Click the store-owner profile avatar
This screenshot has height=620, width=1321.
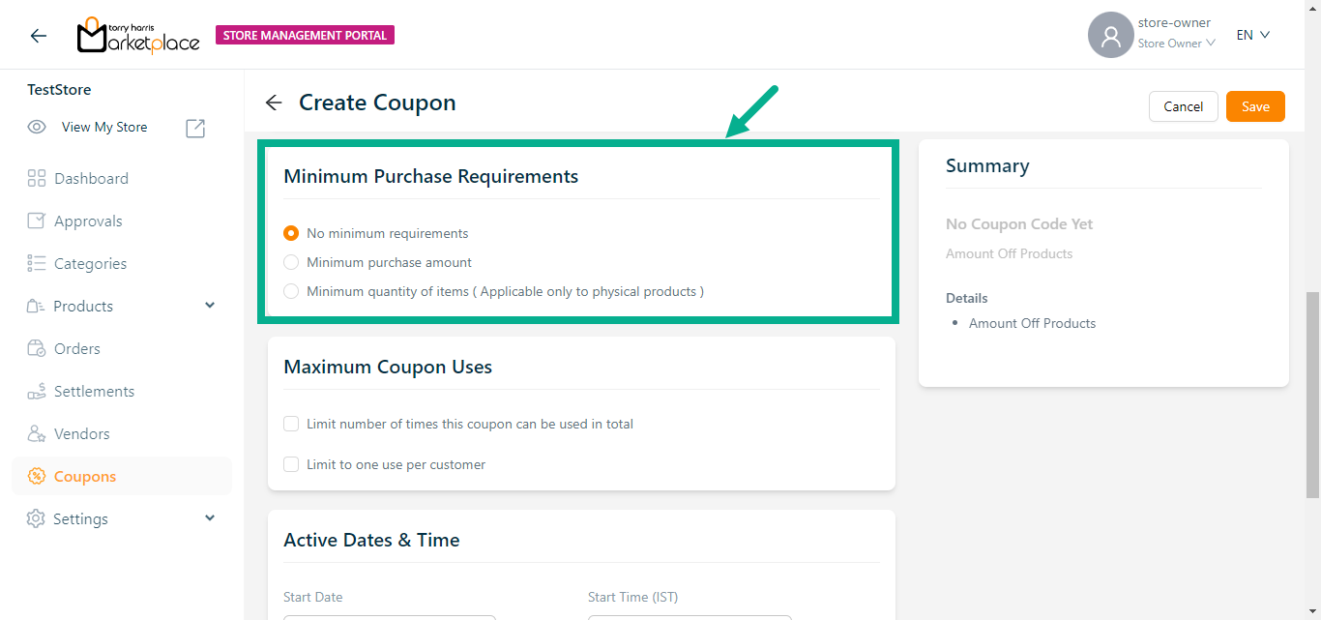point(1110,36)
